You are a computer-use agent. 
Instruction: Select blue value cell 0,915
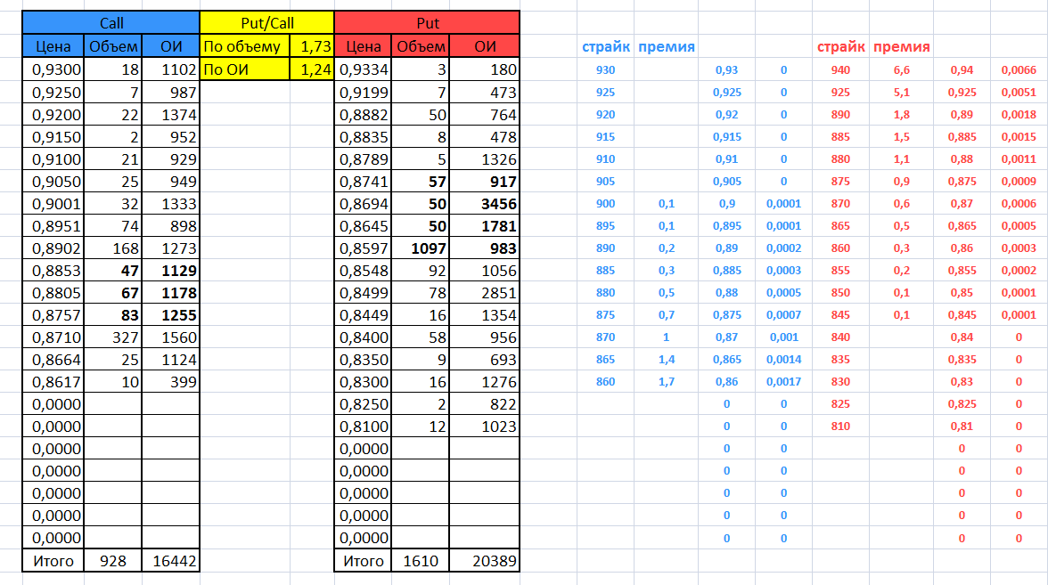tap(726, 137)
